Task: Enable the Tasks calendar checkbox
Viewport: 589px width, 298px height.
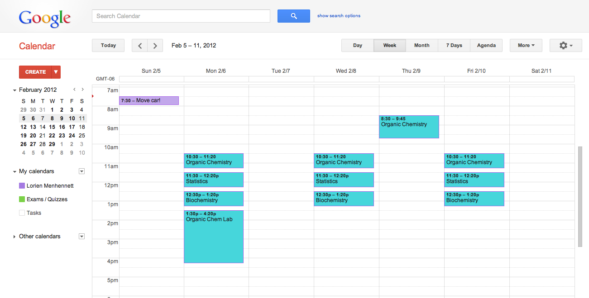Action: tap(22, 213)
